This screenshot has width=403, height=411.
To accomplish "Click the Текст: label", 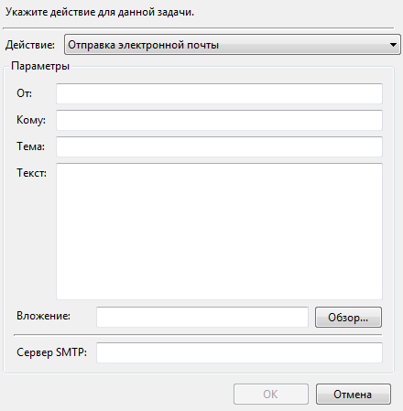I will (x=31, y=173).
